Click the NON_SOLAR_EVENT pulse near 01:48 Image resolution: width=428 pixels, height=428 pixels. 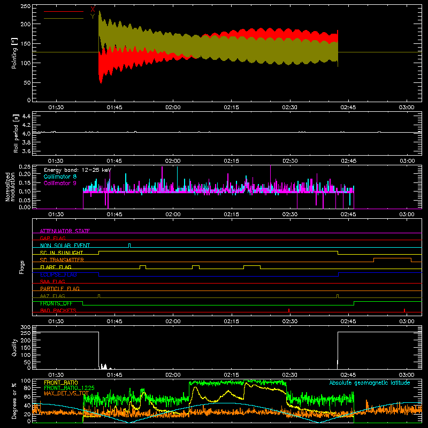129,246
